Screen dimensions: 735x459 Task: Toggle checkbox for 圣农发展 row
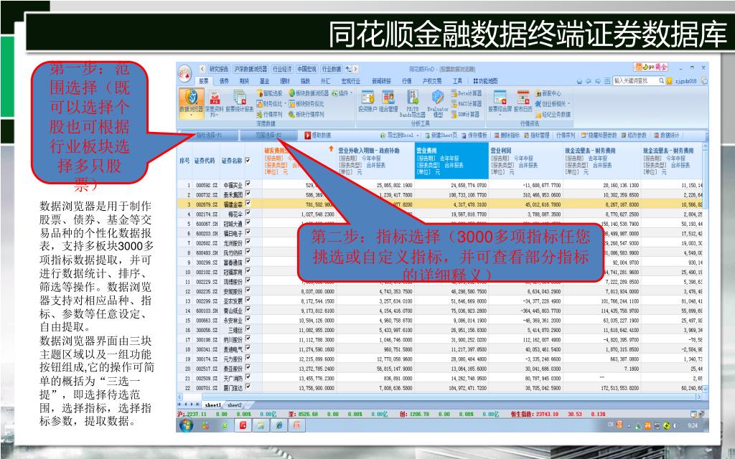(x=248, y=301)
